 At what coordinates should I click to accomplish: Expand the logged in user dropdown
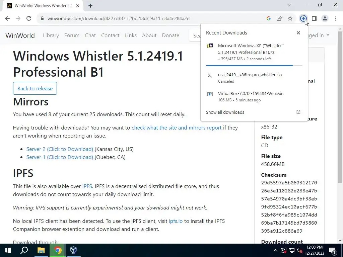coord(319,35)
